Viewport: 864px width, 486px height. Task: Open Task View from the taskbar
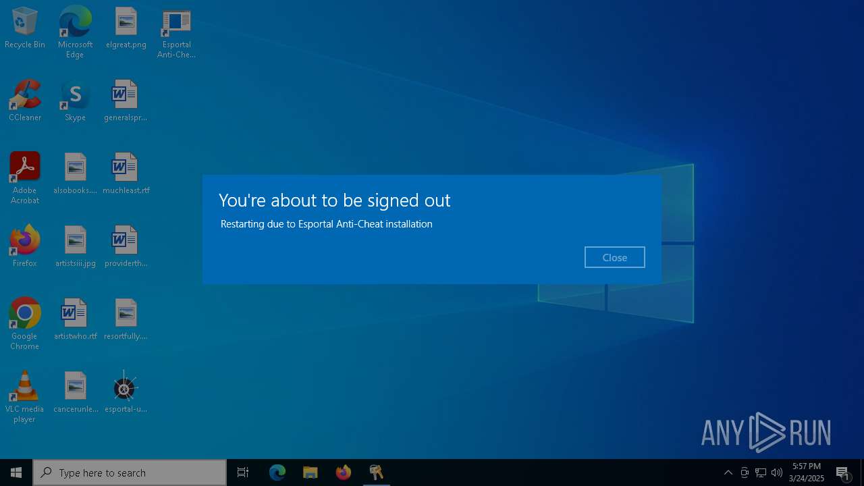coord(243,473)
